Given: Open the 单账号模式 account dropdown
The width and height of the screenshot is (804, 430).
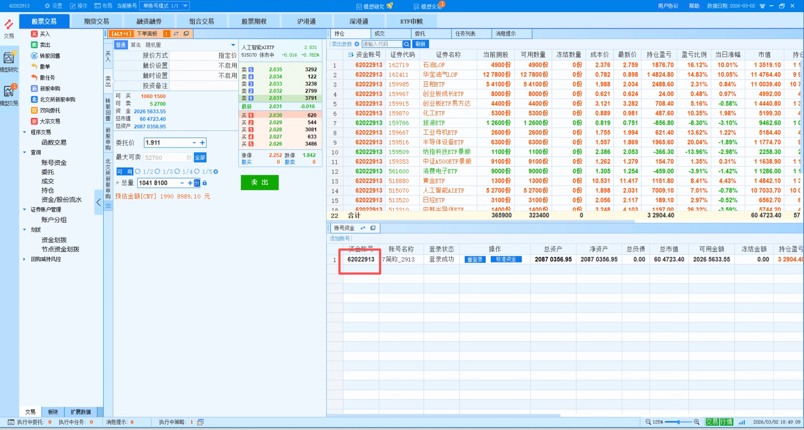Looking at the screenshot, I should click(x=164, y=5).
